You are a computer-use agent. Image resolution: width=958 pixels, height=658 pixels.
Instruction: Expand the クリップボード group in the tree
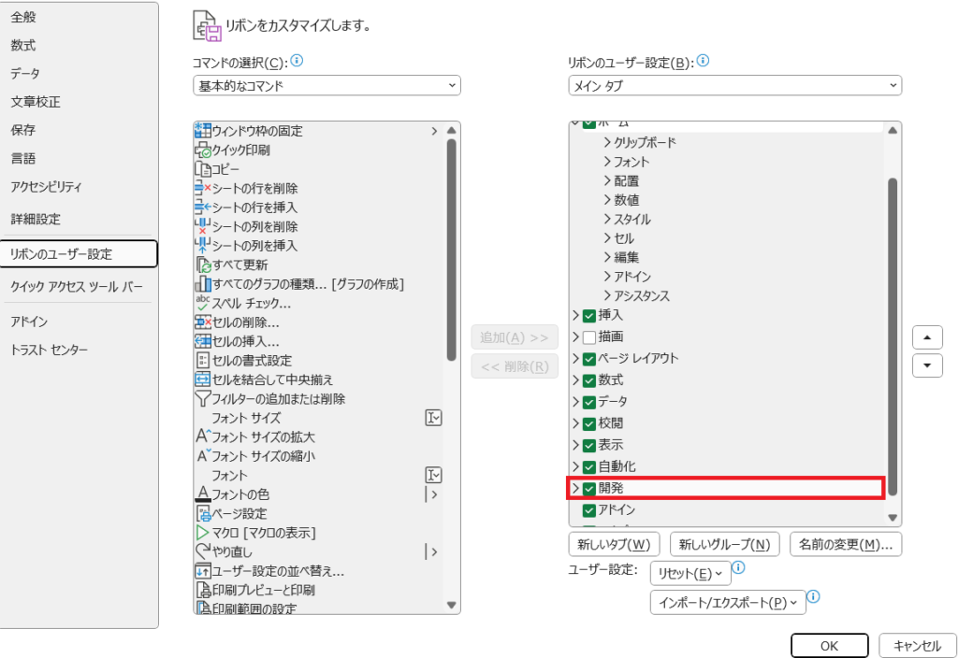tap(607, 142)
